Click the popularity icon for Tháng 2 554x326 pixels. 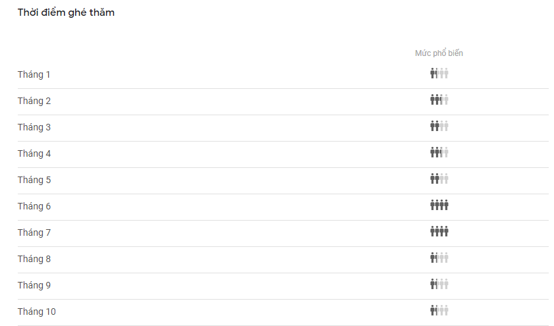click(439, 99)
